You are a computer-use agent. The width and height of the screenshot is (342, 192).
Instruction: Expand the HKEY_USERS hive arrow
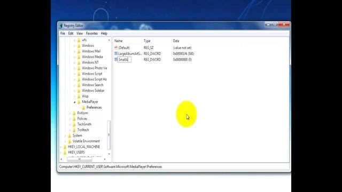(x=61, y=153)
